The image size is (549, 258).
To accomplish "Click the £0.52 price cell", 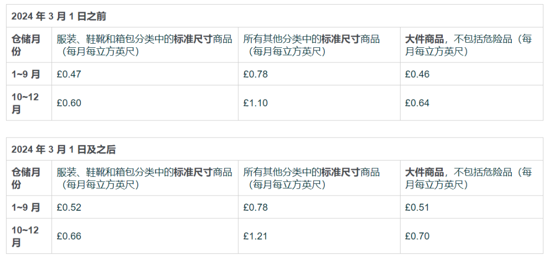I will coord(69,207).
